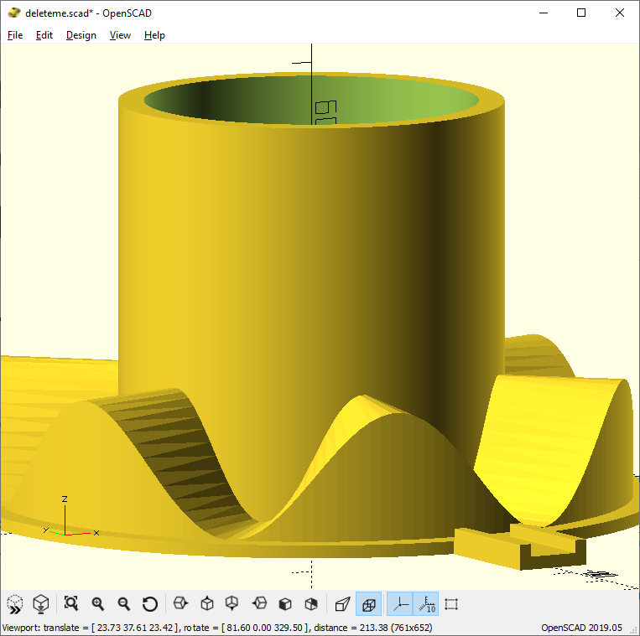Open the Design menu
The width and height of the screenshot is (640, 636).
[x=81, y=35]
